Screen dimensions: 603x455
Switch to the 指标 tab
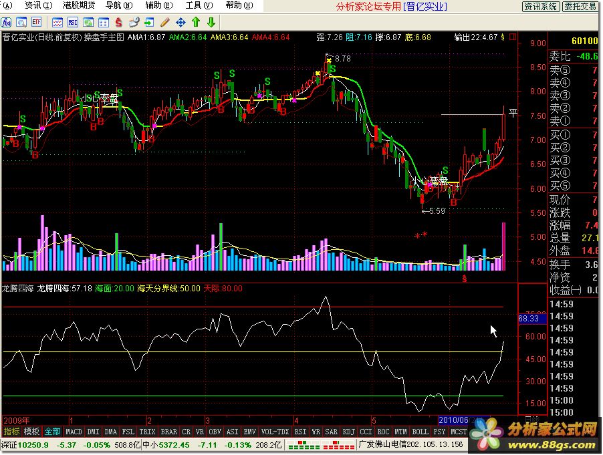[x=11, y=432]
